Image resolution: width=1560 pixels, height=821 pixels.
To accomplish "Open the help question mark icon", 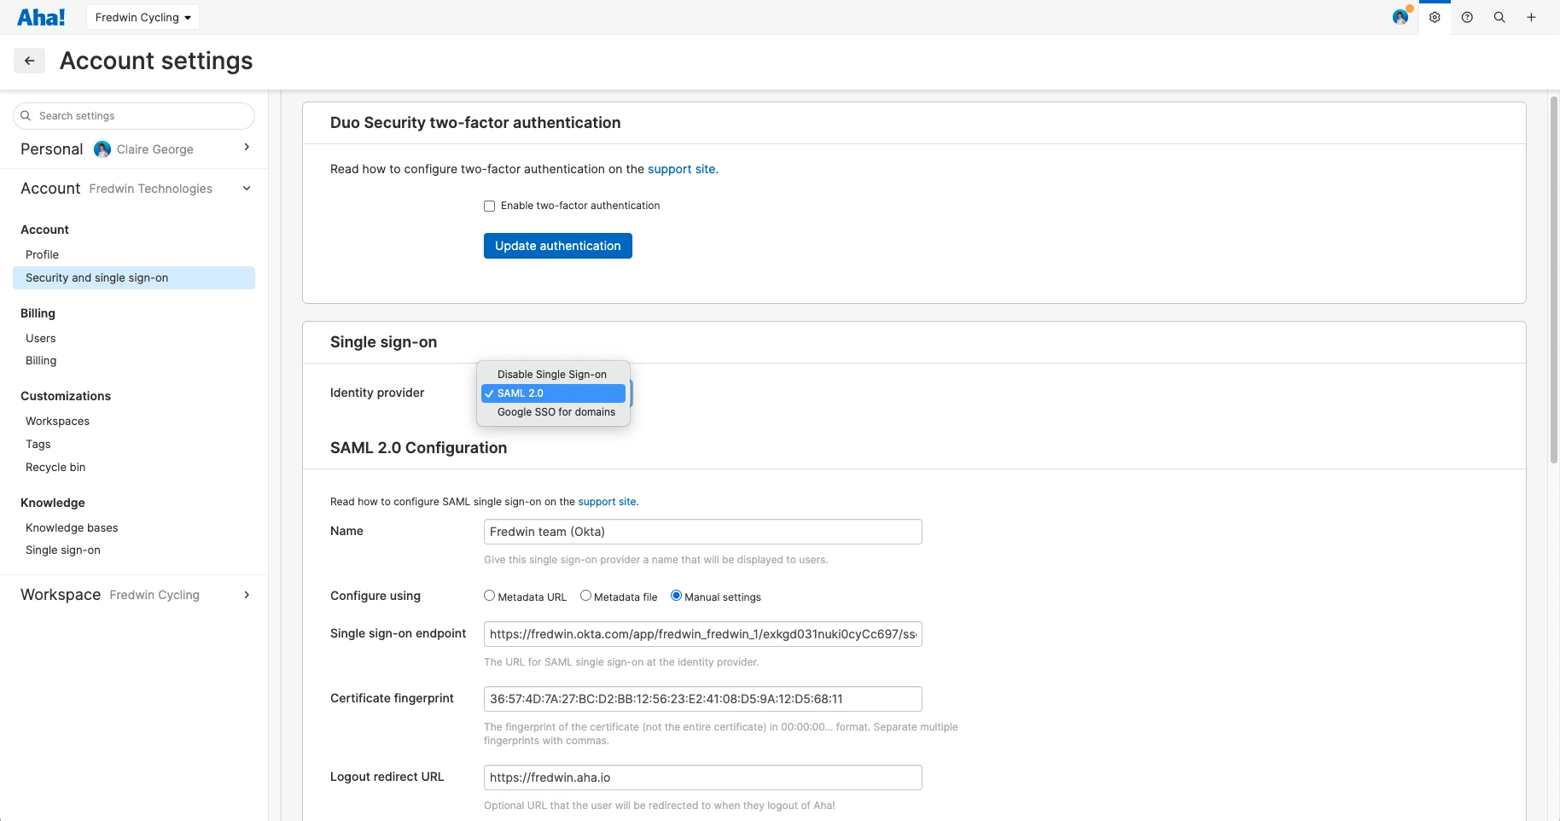I will tap(1467, 17).
